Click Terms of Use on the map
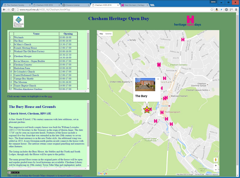This screenshot has width=240, height=178. tap(199, 174)
